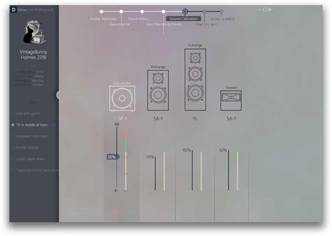Go to the Select Recording Device step
The image size is (332, 236).
[x=163, y=24]
